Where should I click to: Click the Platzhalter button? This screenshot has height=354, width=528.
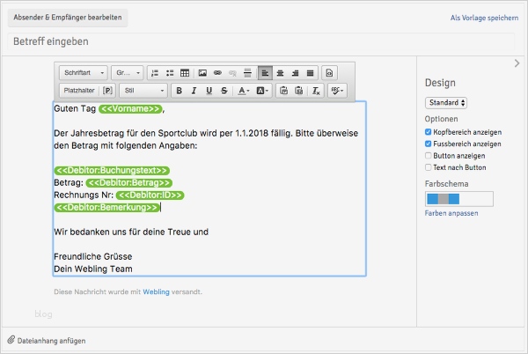tap(79, 91)
